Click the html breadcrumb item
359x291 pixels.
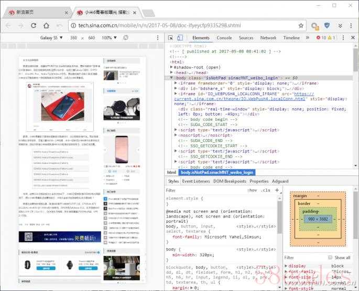click(x=171, y=172)
